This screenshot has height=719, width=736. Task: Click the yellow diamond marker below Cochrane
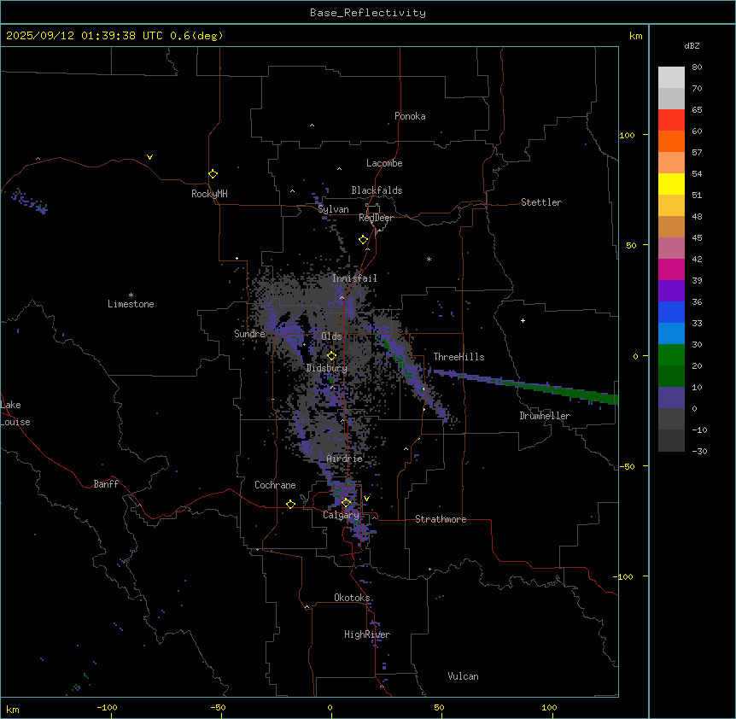tap(290, 504)
